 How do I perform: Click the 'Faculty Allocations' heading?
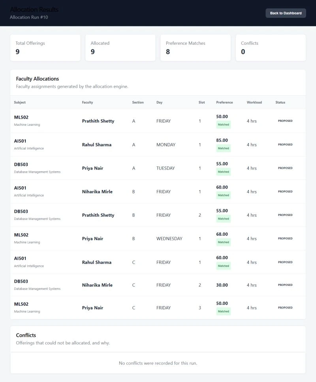tap(38, 79)
